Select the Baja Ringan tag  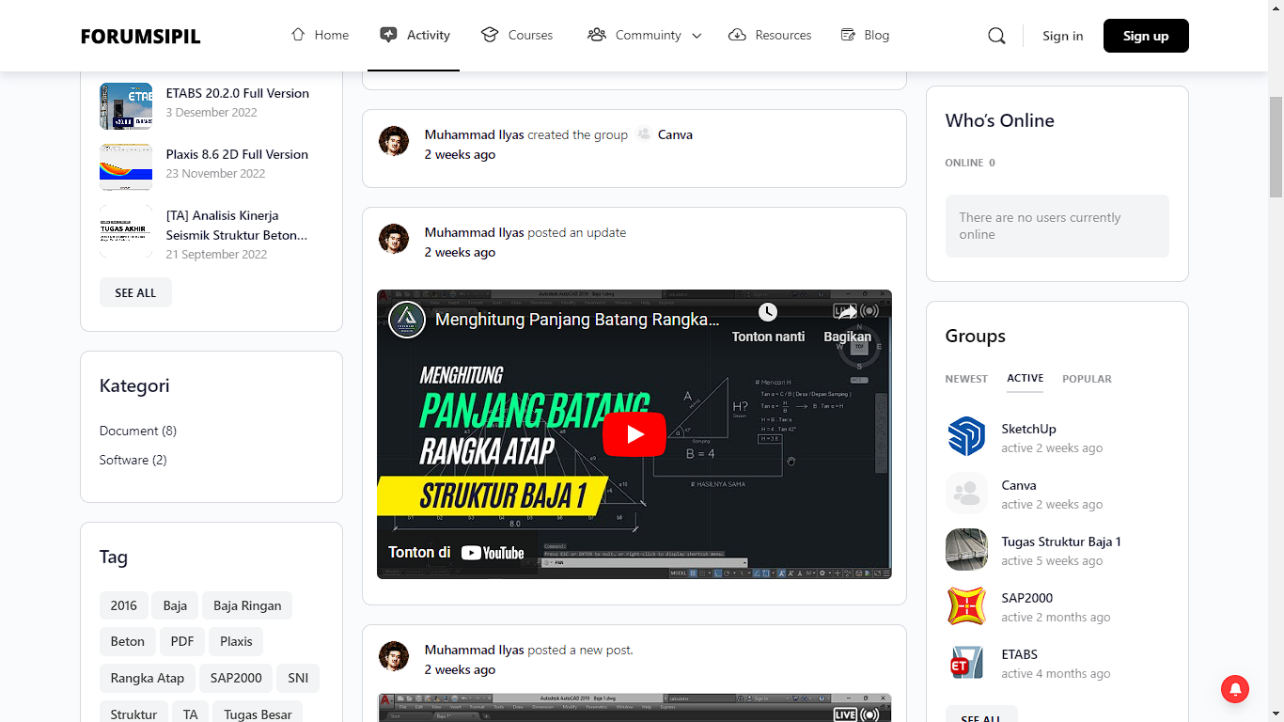247,605
